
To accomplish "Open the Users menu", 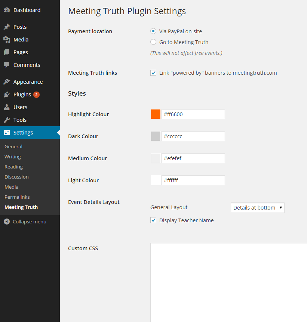I will click(x=30, y=107).
